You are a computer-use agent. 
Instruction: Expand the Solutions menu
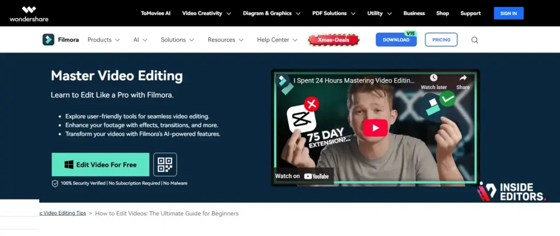(x=177, y=40)
